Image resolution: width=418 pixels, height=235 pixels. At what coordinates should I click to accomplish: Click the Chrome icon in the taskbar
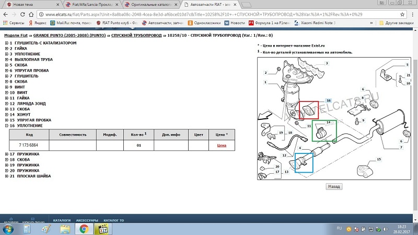click(x=84, y=229)
